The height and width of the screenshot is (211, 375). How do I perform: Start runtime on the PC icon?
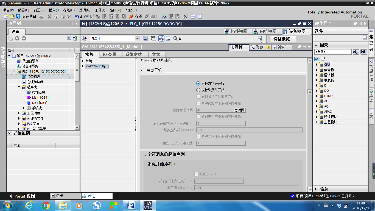(124, 16)
